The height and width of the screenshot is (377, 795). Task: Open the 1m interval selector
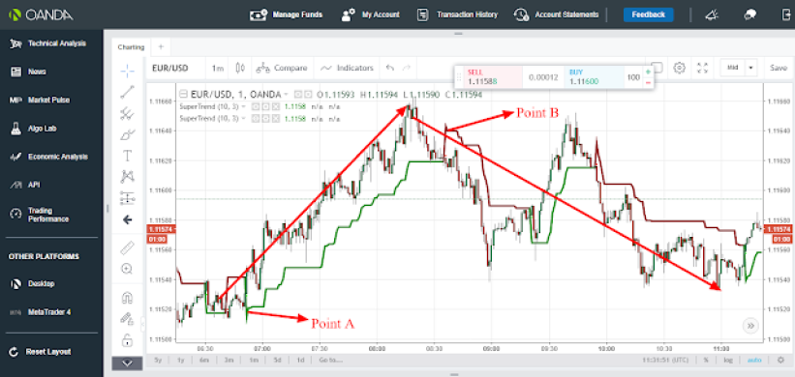pyautogui.click(x=218, y=68)
